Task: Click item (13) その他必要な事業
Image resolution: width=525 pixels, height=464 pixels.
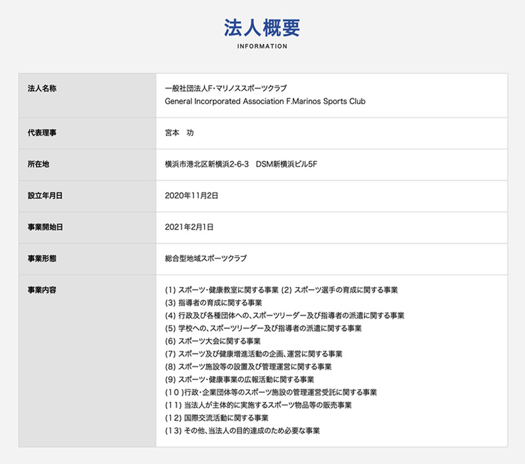Action: click(242, 431)
